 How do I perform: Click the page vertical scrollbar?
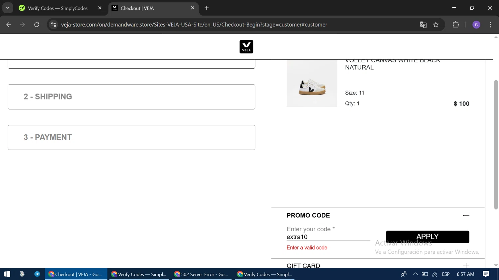tap(496, 145)
